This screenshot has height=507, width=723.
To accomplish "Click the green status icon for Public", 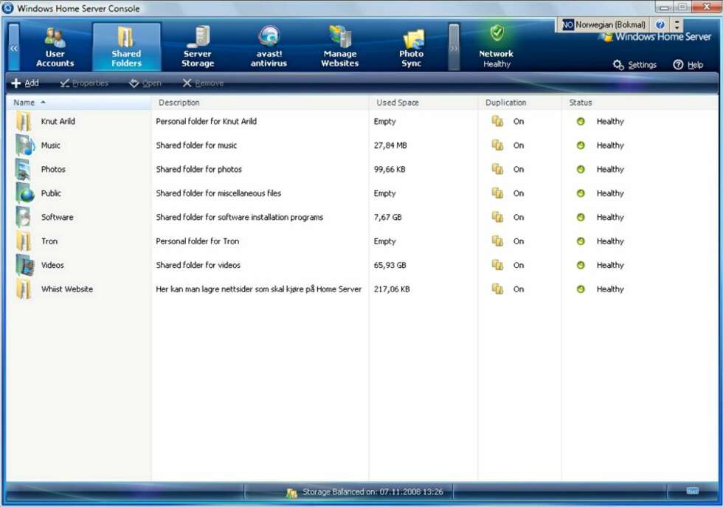I will click(581, 193).
